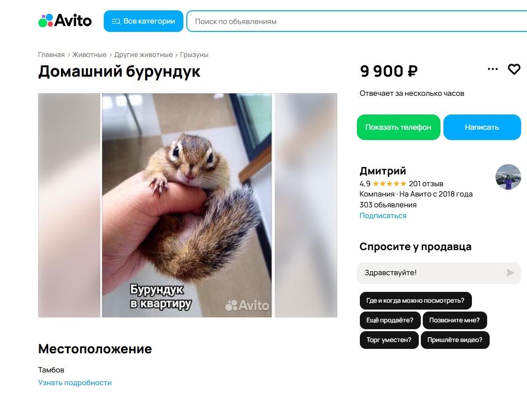
Task: Open the Грызуны breadcrumb category
Action: [x=194, y=55]
